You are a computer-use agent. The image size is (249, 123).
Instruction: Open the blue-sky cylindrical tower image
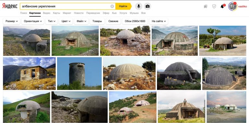[79, 74]
